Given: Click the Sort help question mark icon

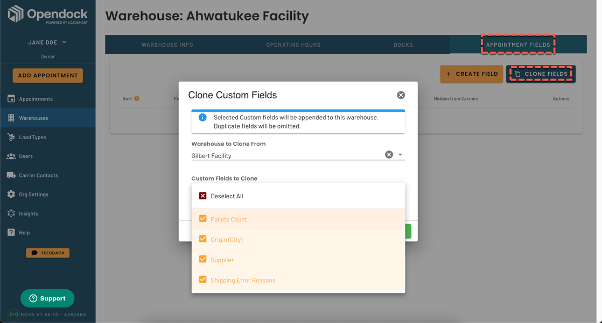Looking at the screenshot, I should (x=137, y=98).
